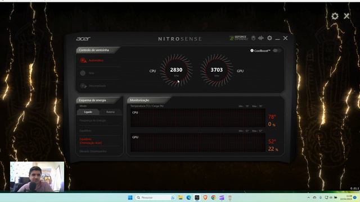Open the outer video overlay settings gear
This screenshot has width=360, height=202.
335,16
